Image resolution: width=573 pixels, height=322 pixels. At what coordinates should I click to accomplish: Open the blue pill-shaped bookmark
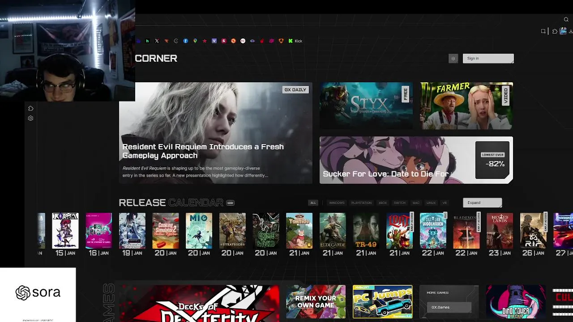point(252,41)
